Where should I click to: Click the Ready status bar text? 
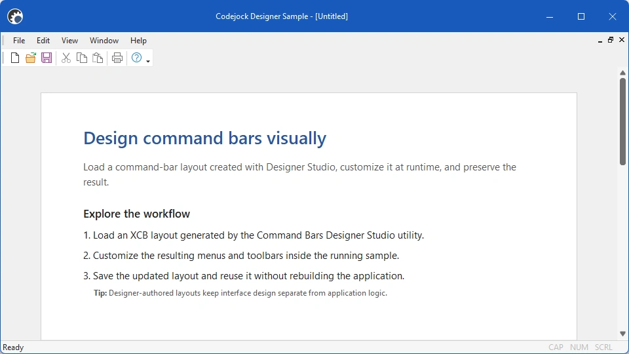tap(13, 347)
